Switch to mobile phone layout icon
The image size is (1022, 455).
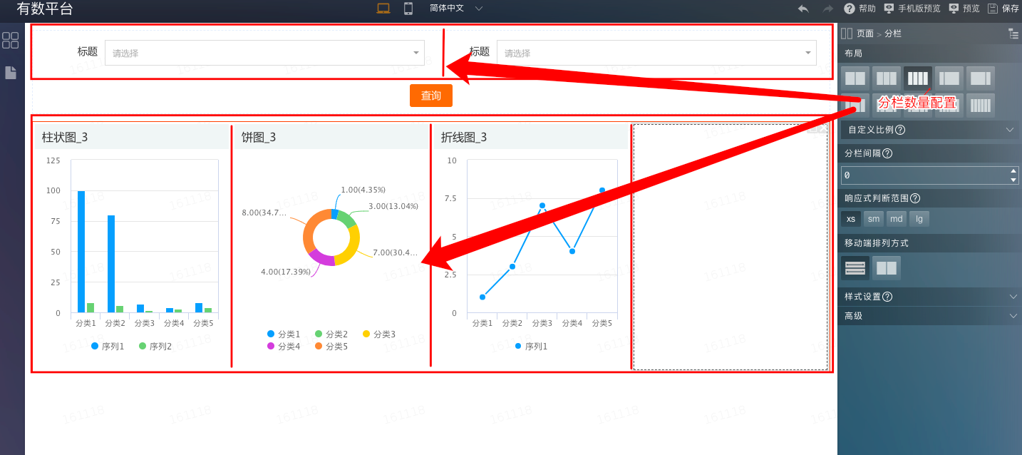tap(408, 9)
